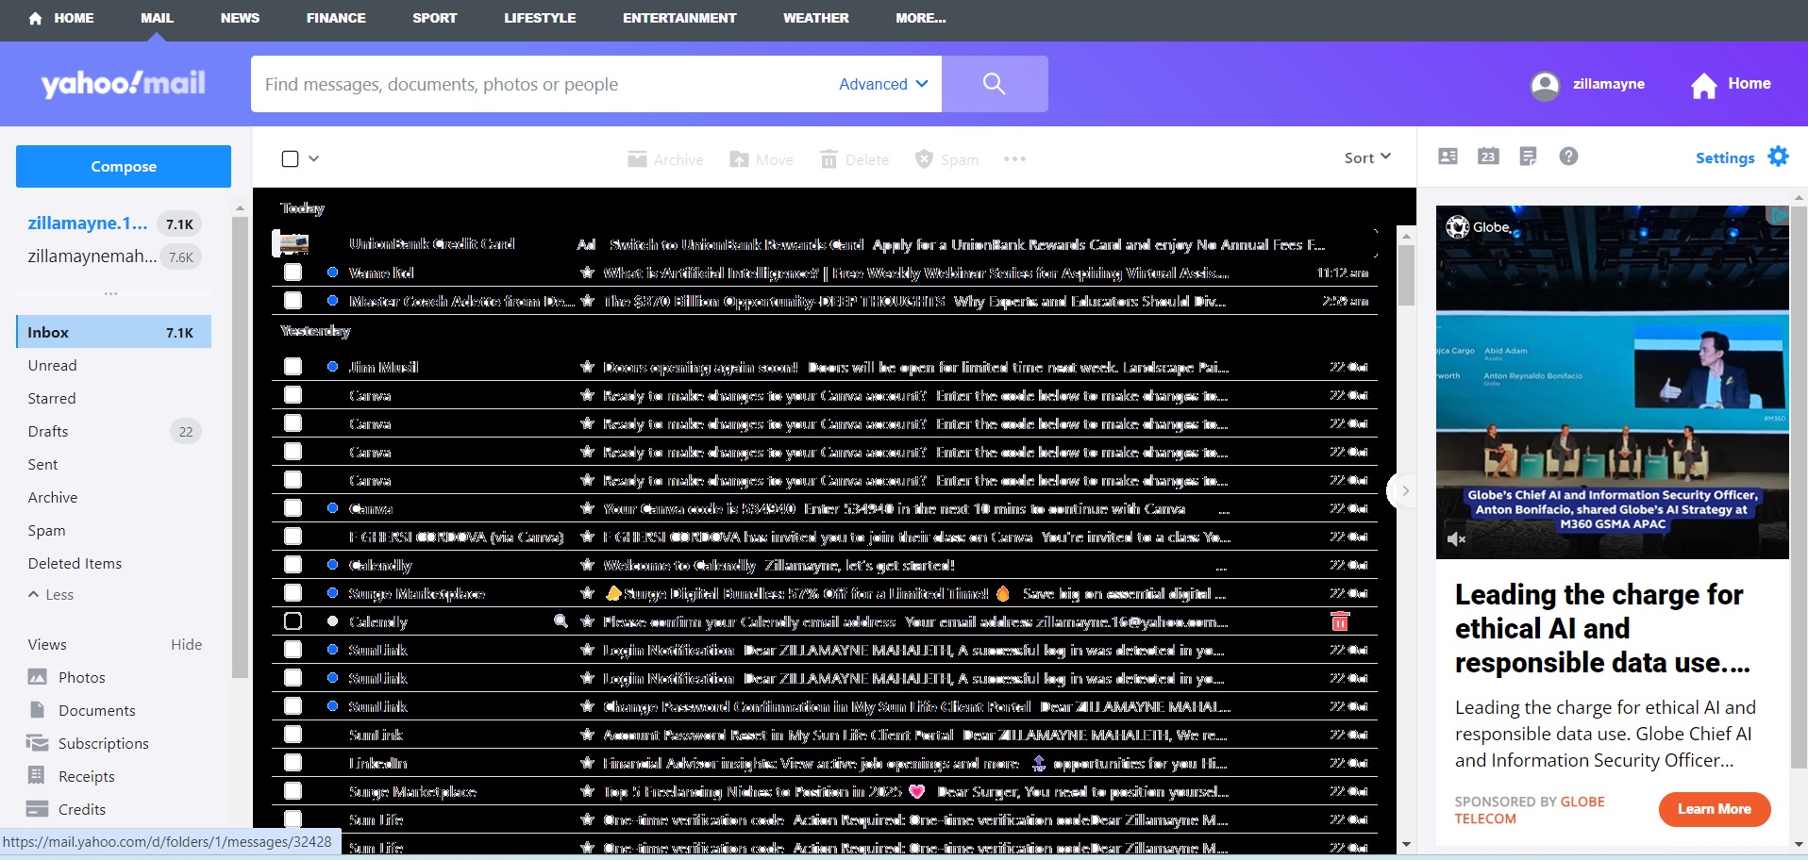Select the Vame ltd email checkbox
The width and height of the screenshot is (1808, 860).
[293, 273]
